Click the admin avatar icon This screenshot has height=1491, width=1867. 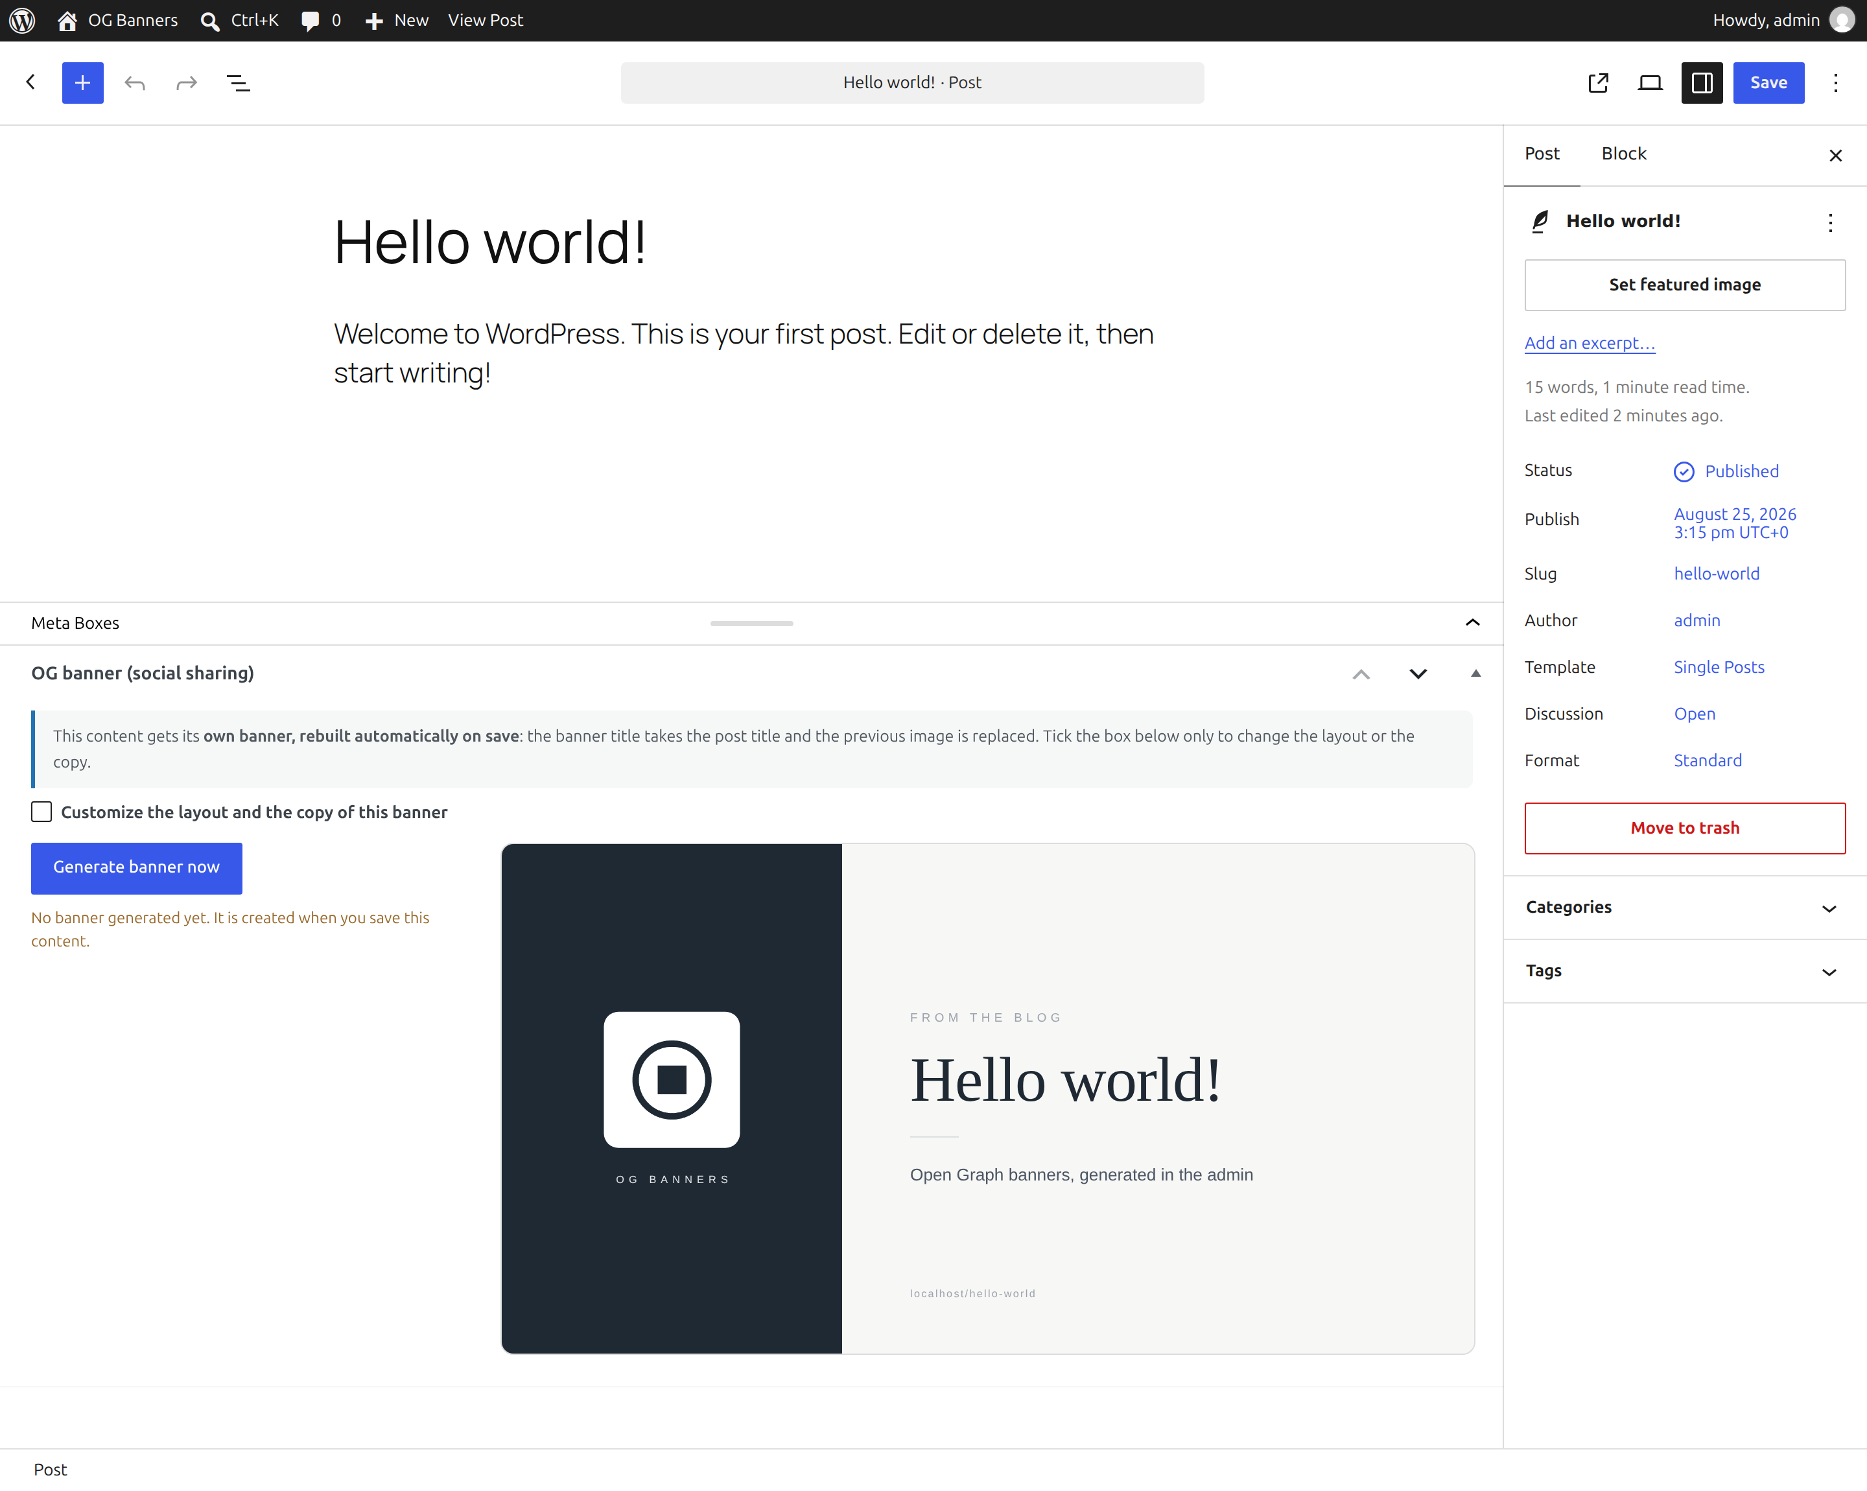(1841, 20)
